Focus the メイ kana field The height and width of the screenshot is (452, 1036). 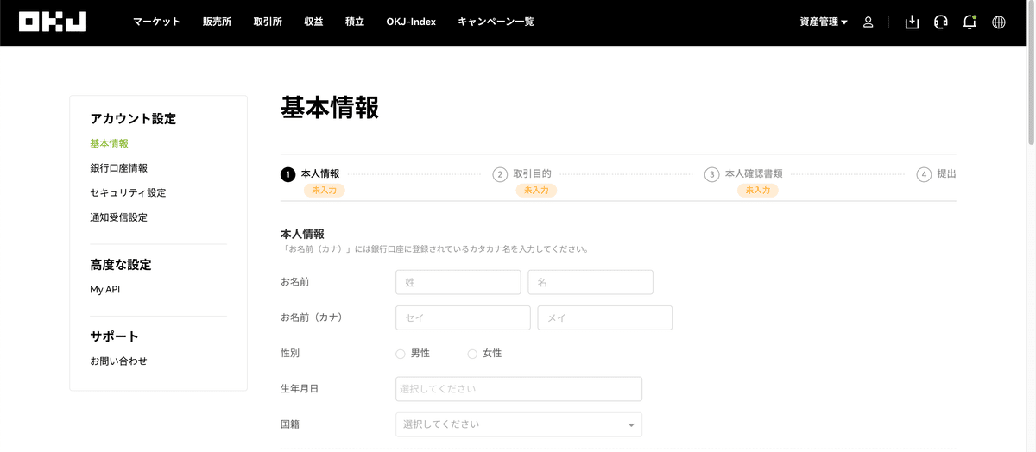point(604,317)
